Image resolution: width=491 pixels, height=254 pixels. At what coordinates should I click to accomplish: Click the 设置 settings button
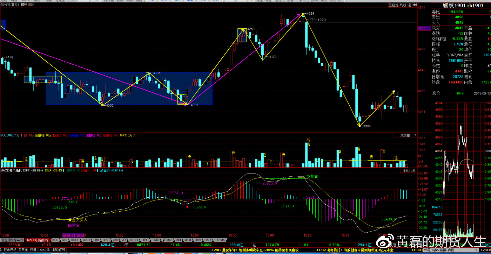tap(4, 240)
